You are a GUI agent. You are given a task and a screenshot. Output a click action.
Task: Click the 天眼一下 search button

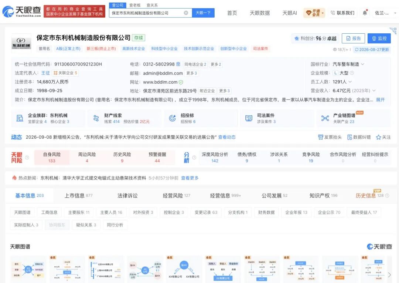(x=203, y=13)
